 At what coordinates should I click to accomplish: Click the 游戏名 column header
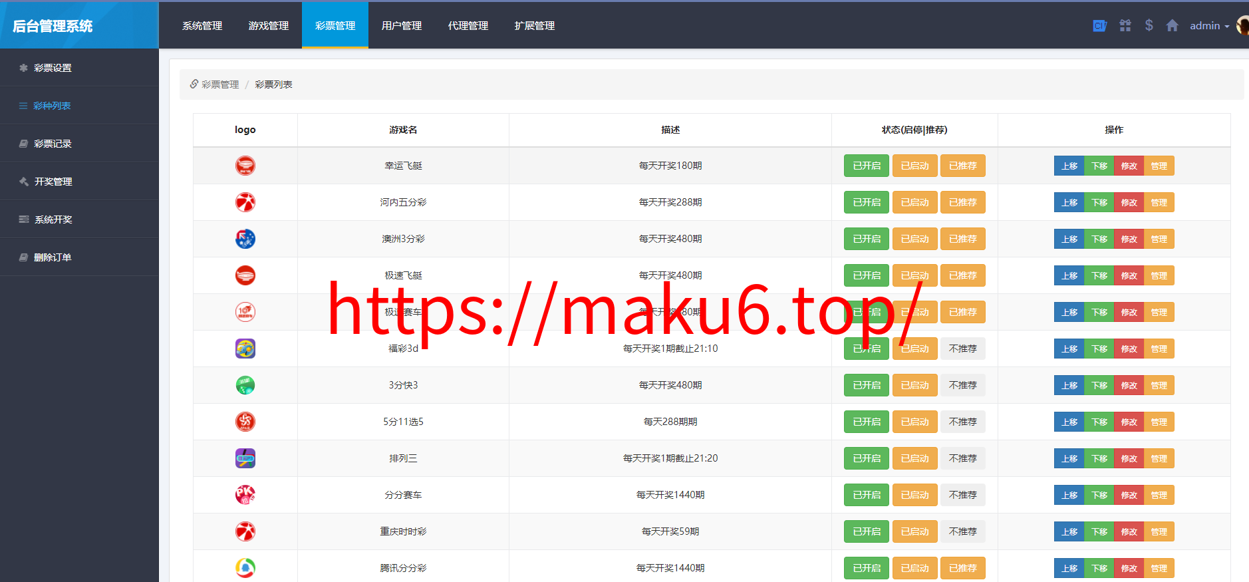point(403,130)
